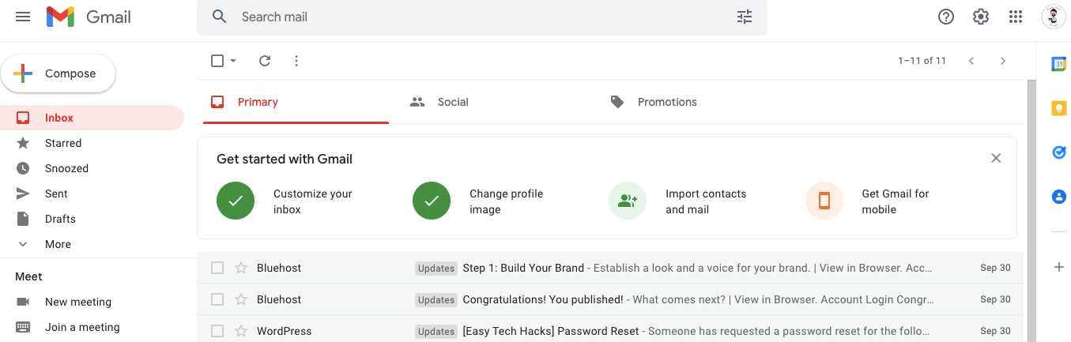Check the box for Congratulations email
Viewport: 1071px width, 342px height.
pos(217,299)
